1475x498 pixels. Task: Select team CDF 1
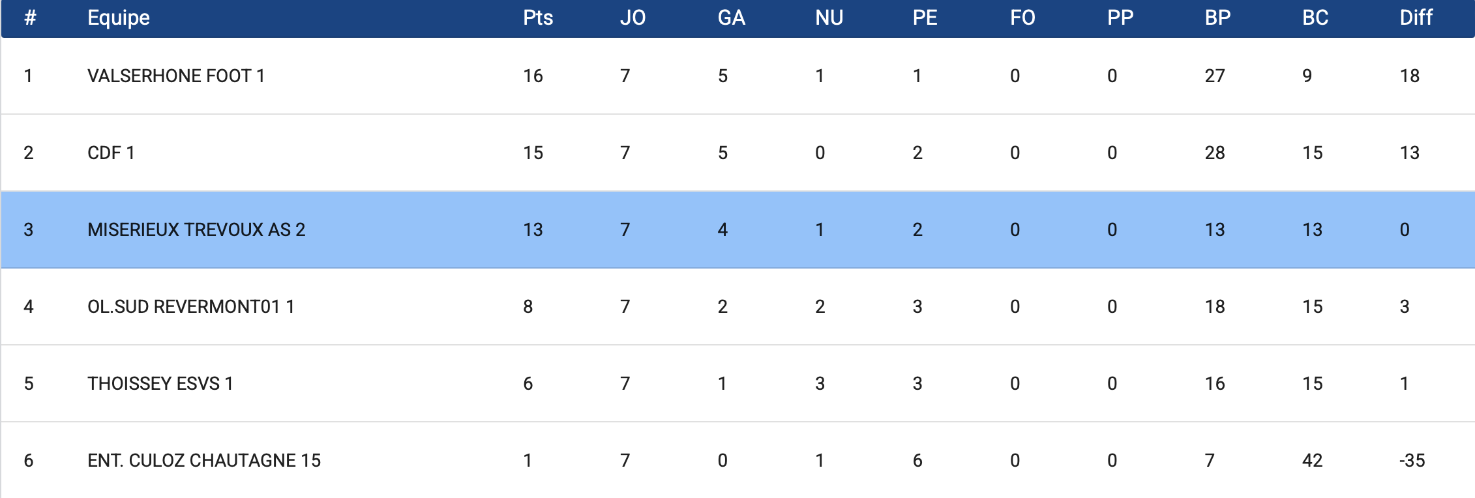click(111, 153)
